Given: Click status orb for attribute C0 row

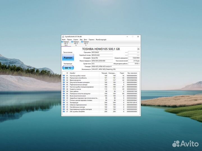Looking at the screenshot, I should [64, 98].
